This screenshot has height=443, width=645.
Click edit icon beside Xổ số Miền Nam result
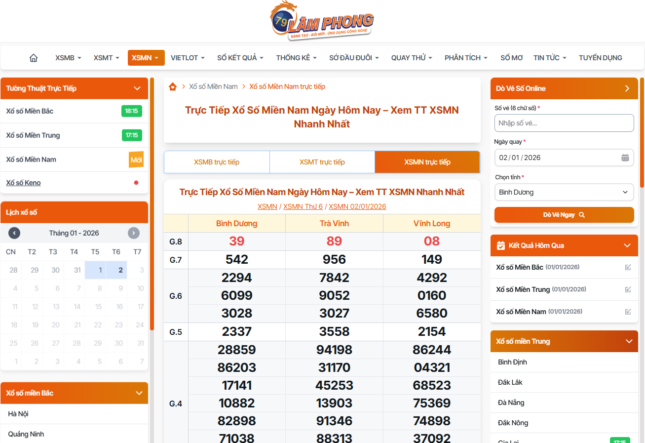point(628,312)
